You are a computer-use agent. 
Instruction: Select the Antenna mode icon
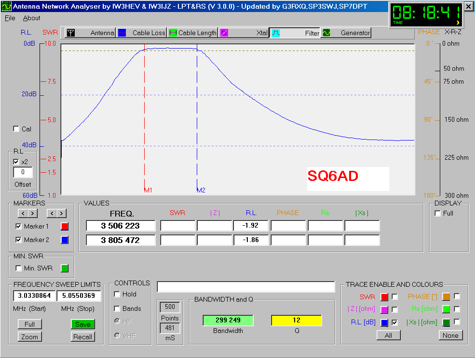point(71,33)
